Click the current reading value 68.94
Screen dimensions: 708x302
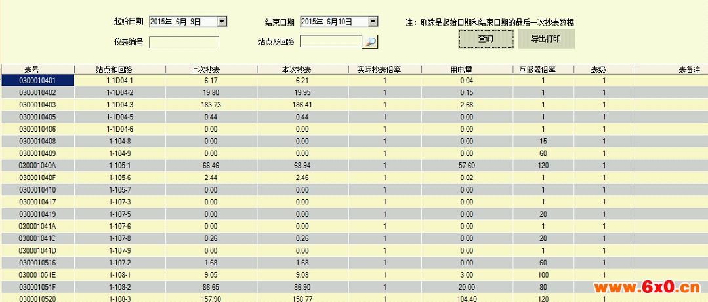point(303,166)
